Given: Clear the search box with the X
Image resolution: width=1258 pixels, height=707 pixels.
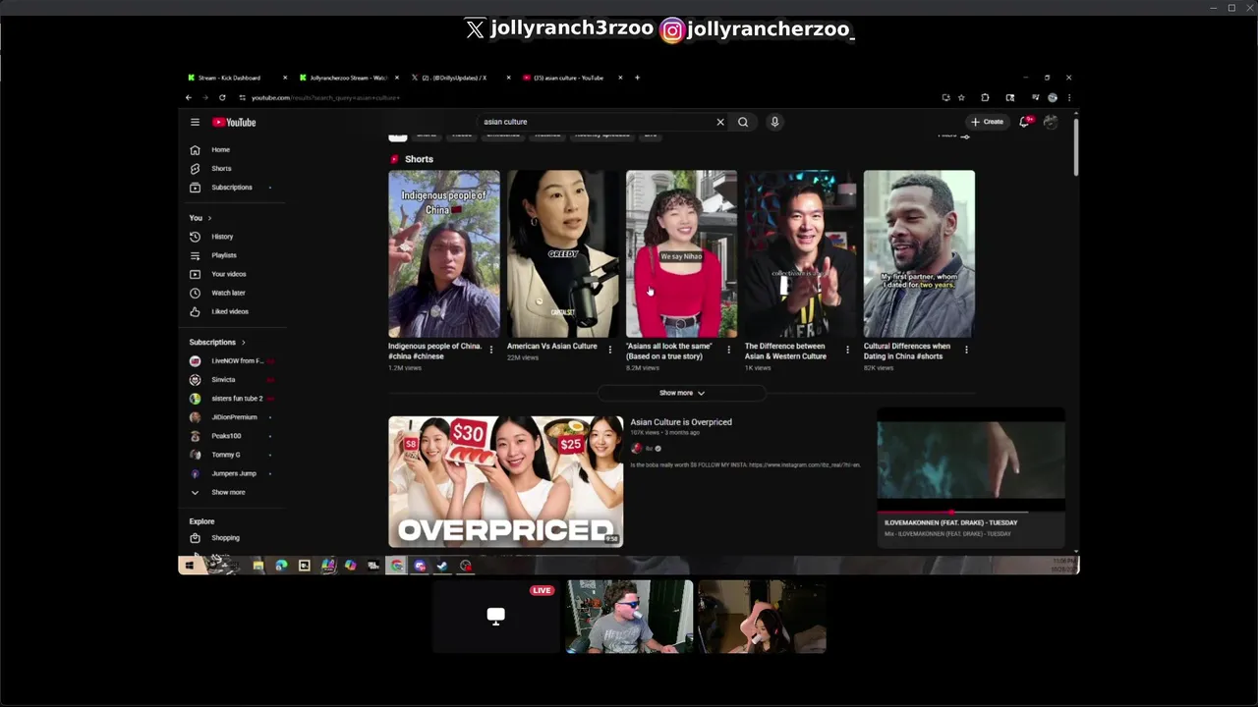Looking at the screenshot, I should tap(720, 122).
